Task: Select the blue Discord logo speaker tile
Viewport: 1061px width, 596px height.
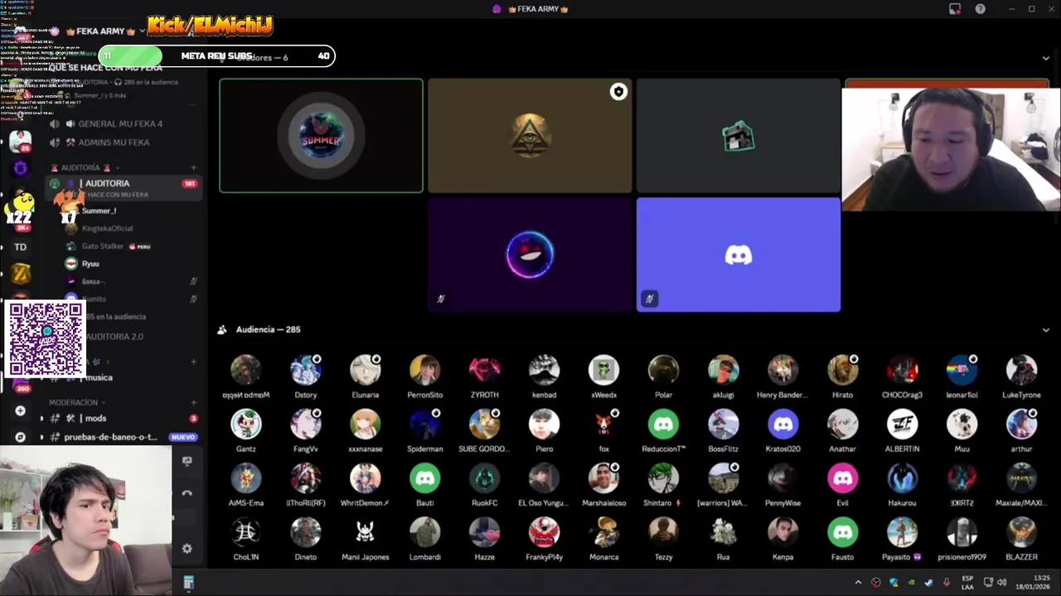Action: [x=738, y=254]
